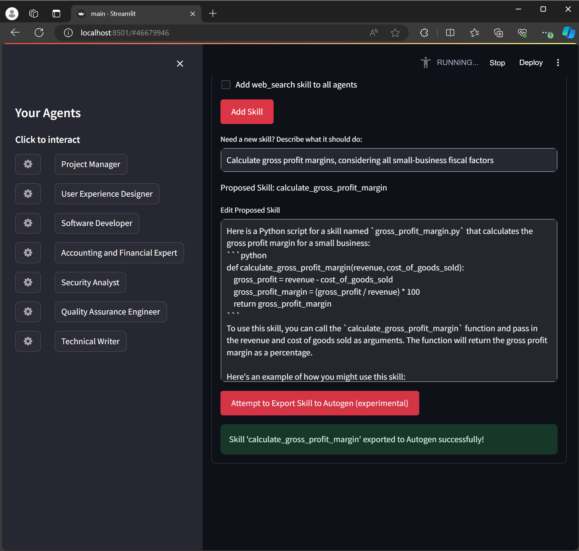Activate the Read aloud icon
Image resolution: width=579 pixels, height=551 pixels.
[x=374, y=33]
